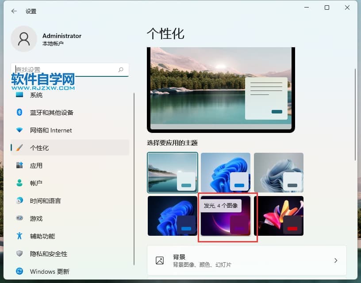Click the search magnifier icon
The height and width of the screenshot is (283, 361).
(x=121, y=70)
